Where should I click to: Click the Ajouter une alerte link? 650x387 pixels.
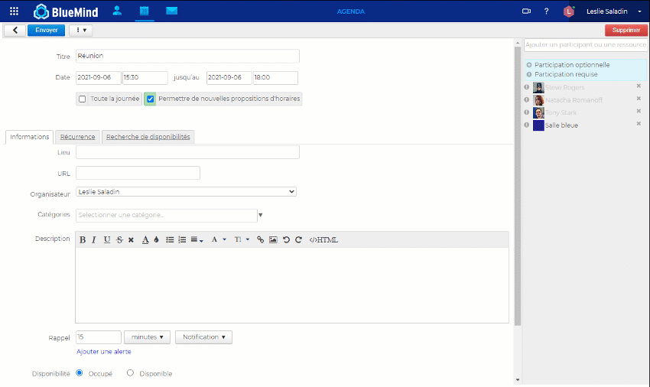(x=103, y=352)
